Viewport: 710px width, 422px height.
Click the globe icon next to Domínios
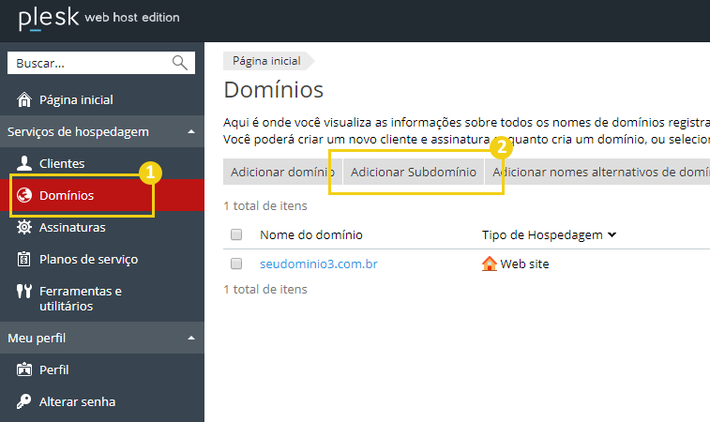tap(24, 195)
